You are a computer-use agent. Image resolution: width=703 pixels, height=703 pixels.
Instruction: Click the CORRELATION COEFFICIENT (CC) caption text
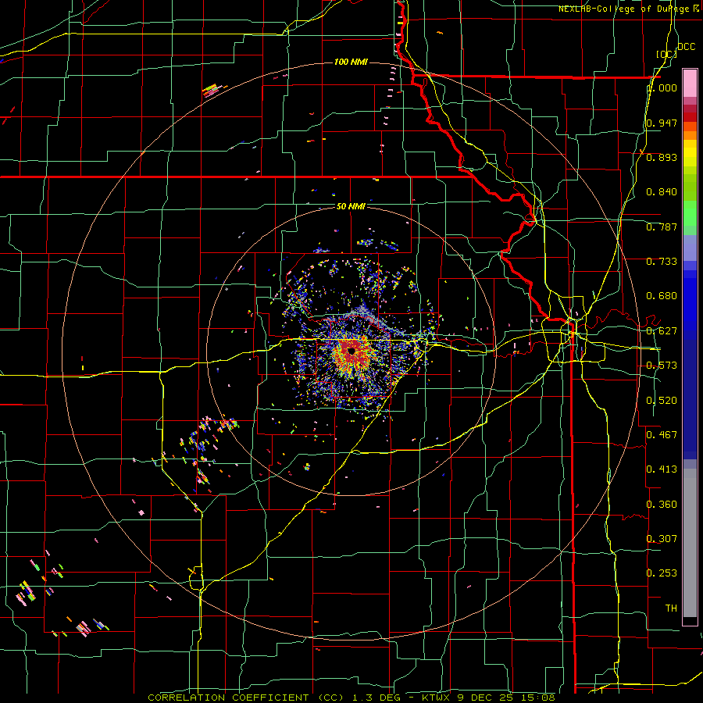point(246,698)
